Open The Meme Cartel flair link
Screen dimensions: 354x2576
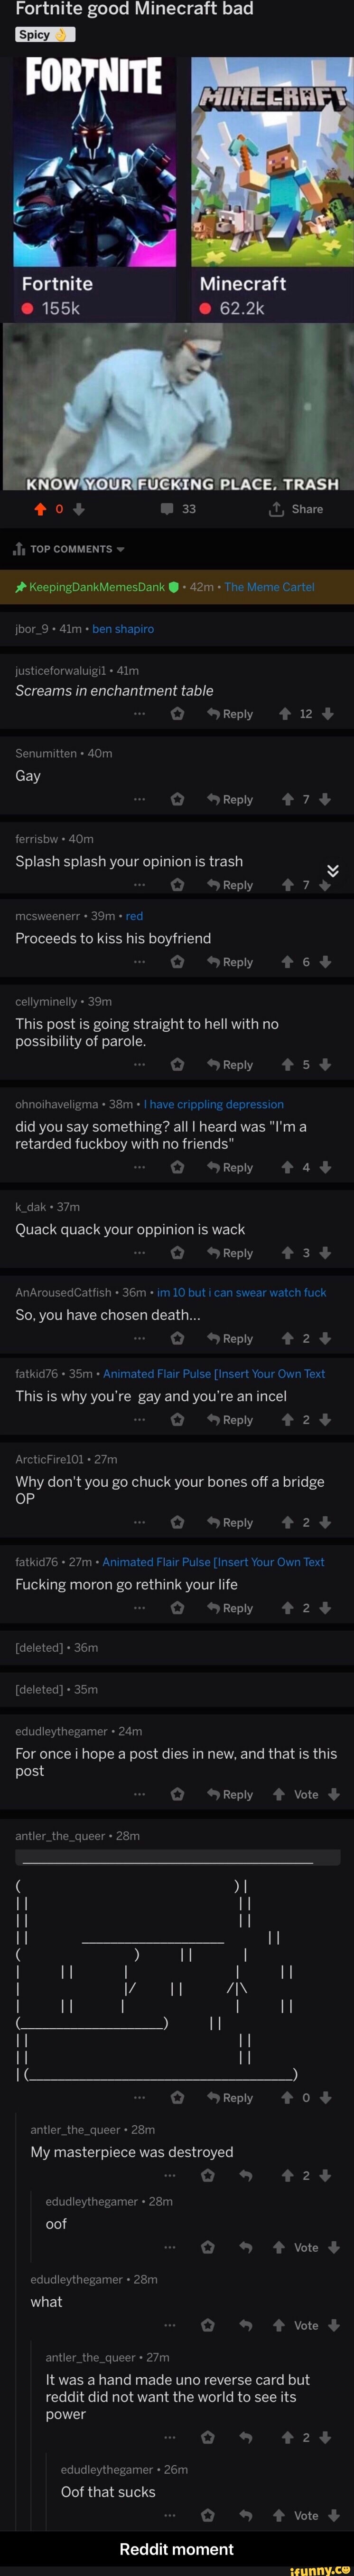(269, 587)
